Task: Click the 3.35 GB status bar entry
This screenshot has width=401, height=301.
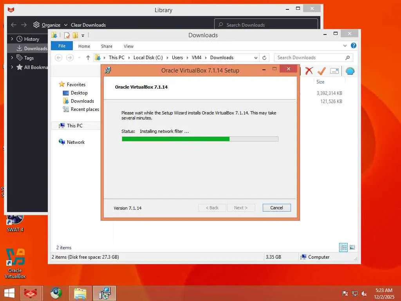Action: (273, 257)
